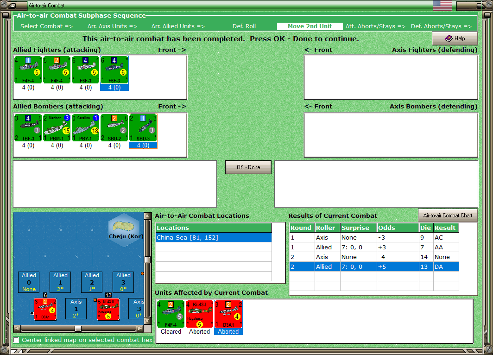Select the round 1 Axis AC result row

coord(374,237)
